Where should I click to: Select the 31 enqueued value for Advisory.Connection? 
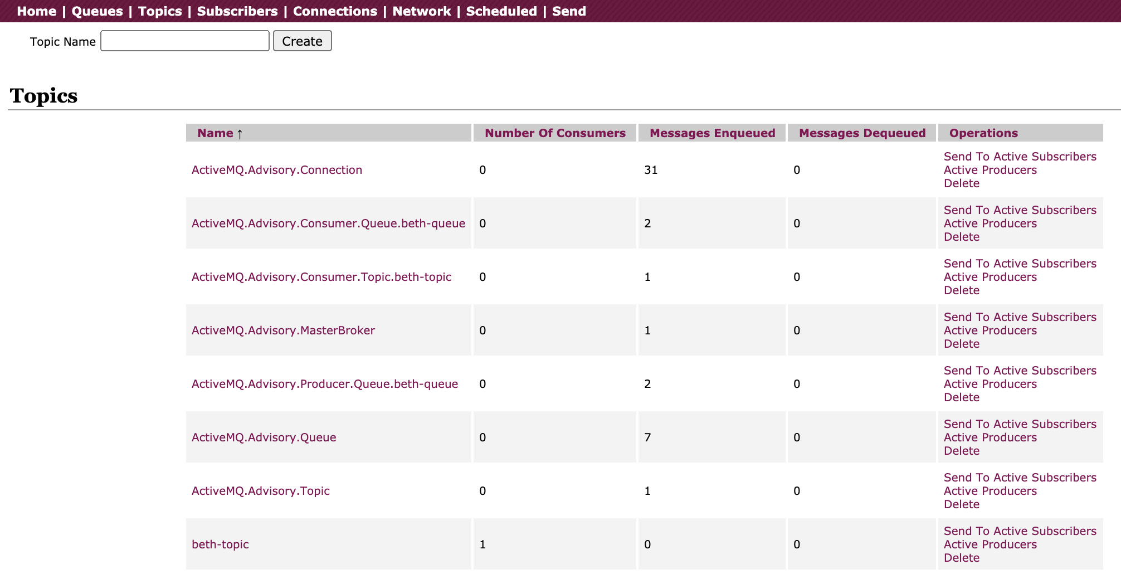[x=651, y=170]
